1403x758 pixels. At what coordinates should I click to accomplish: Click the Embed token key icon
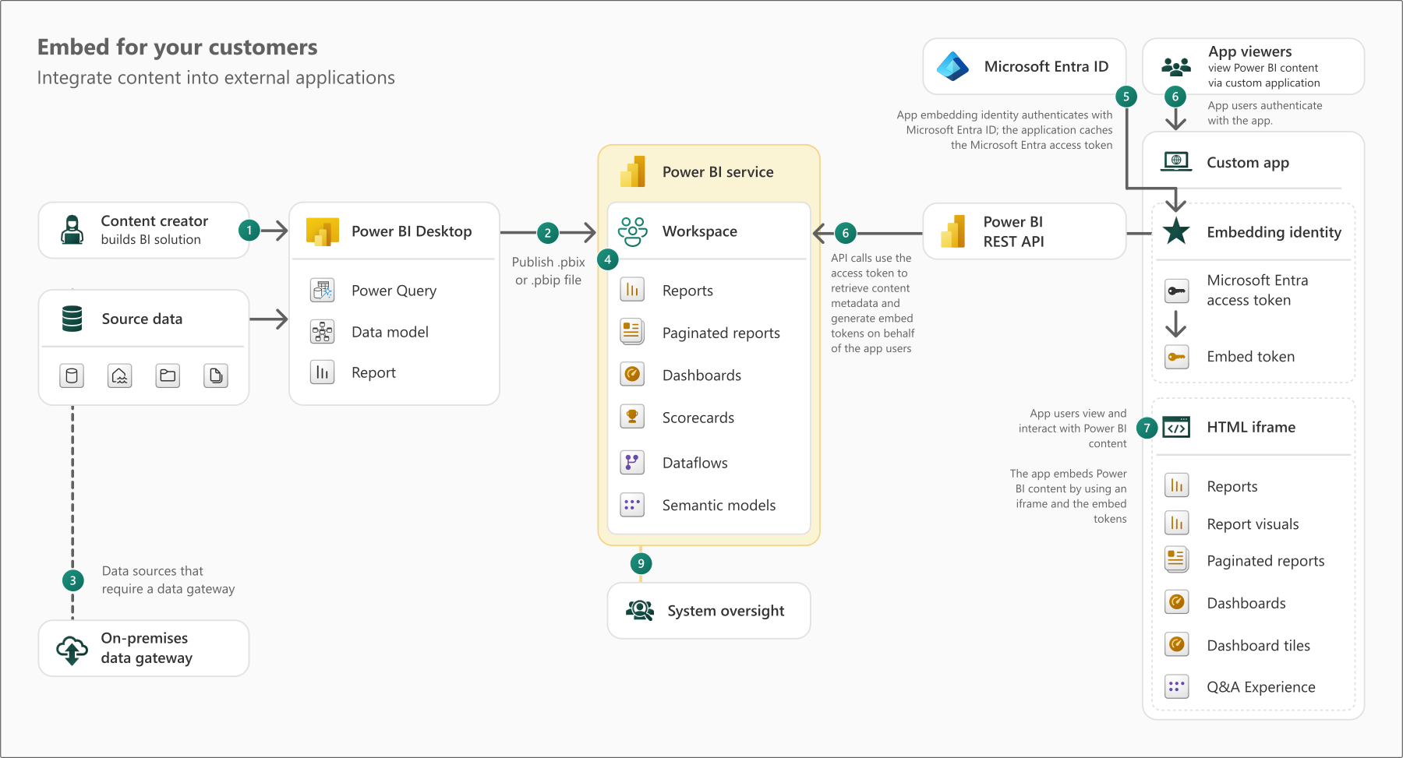click(1177, 357)
